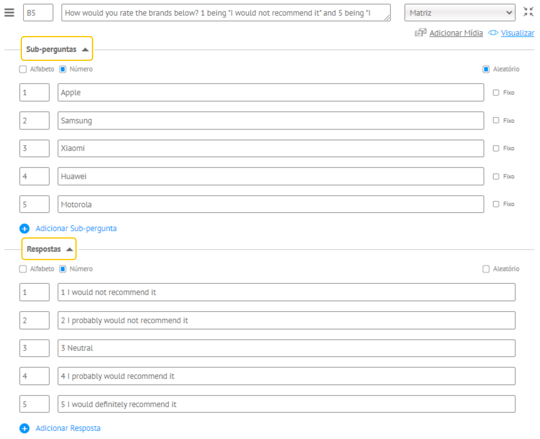The width and height of the screenshot is (540, 439).
Task: Click the '1 I would not recommend it' field
Action: click(286, 292)
